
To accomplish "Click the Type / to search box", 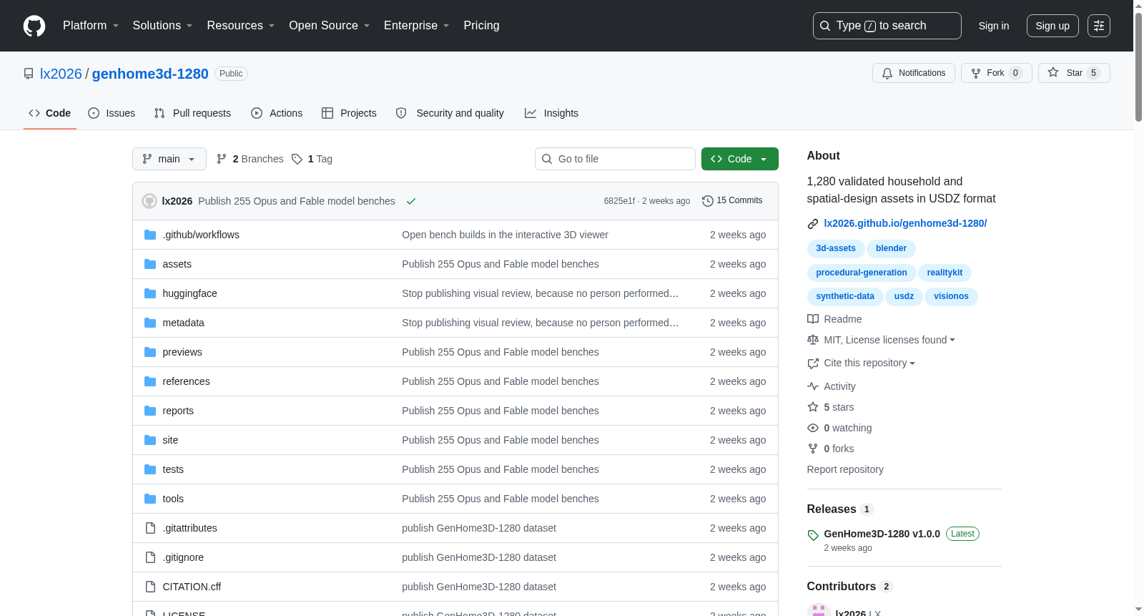I will pyautogui.click(x=887, y=26).
